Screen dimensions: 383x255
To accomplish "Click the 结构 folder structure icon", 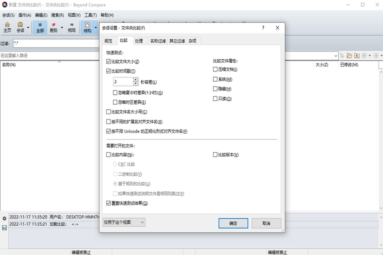I will tap(87, 27).
